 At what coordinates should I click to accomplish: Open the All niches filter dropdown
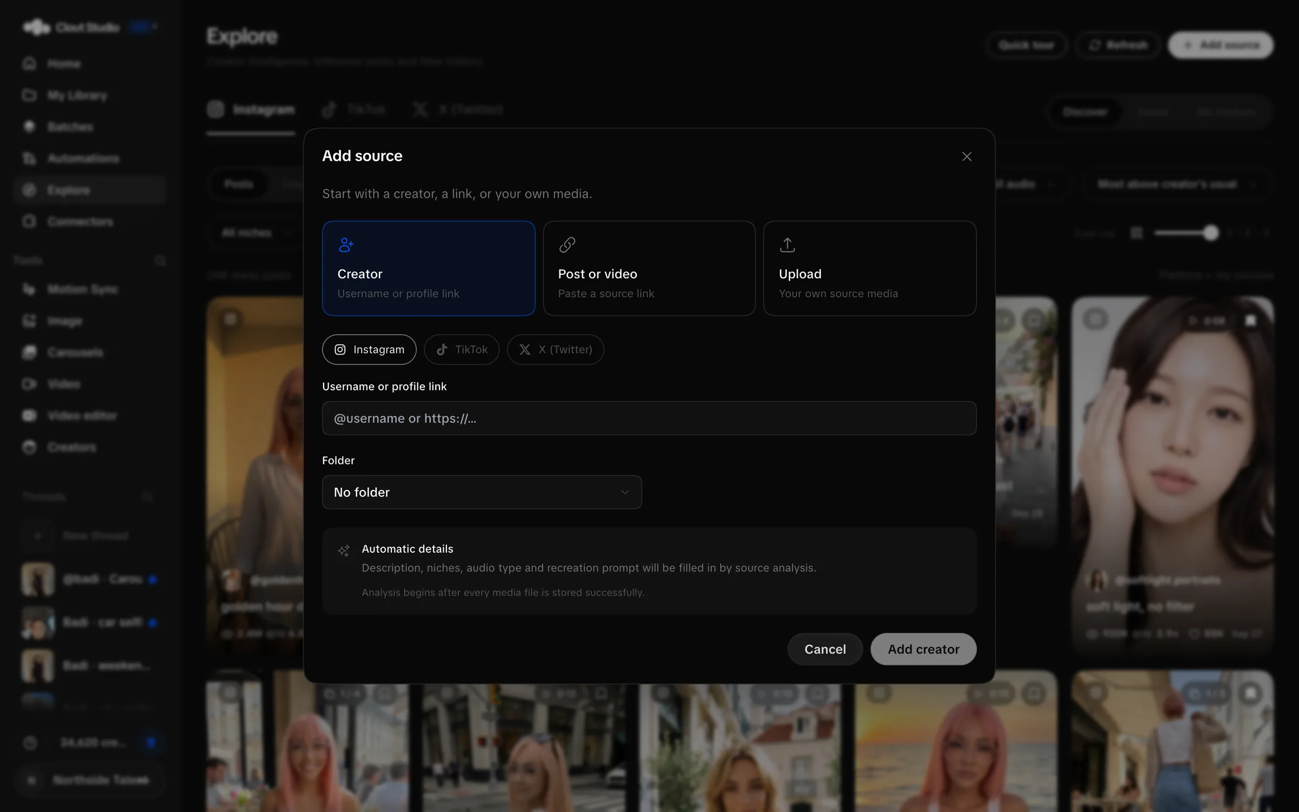[256, 233]
